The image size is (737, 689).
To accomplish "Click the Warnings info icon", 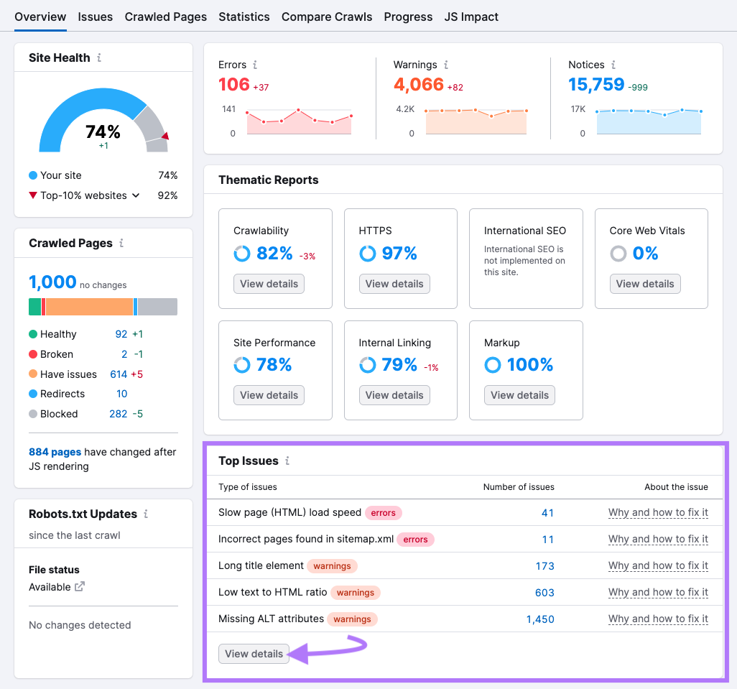I will (447, 65).
